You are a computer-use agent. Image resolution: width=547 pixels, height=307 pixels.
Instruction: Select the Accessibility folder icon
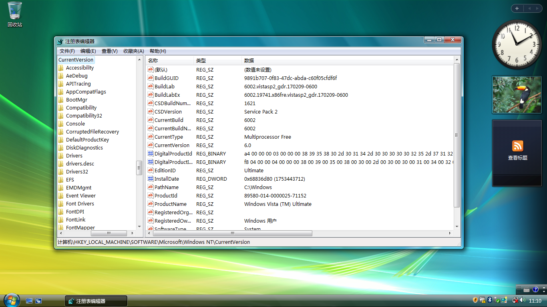(x=61, y=68)
